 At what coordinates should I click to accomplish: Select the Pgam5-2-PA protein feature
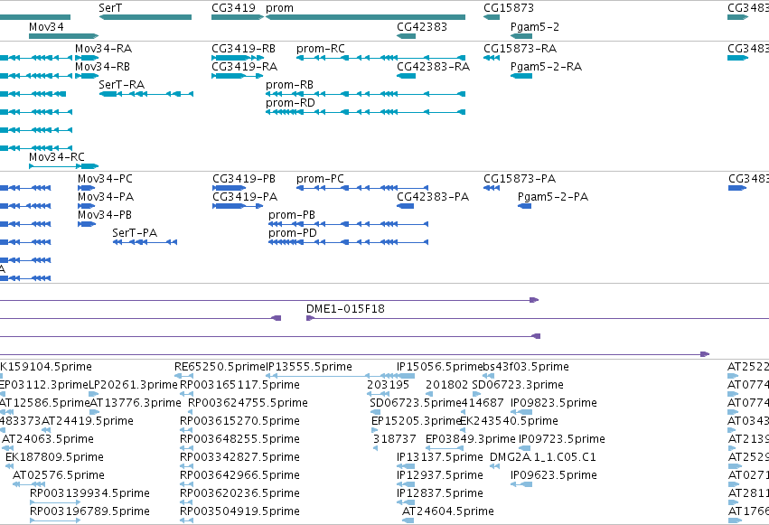click(524, 206)
